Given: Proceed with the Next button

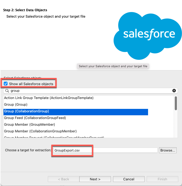Looking at the screenshot, I should tap(95, 179).
